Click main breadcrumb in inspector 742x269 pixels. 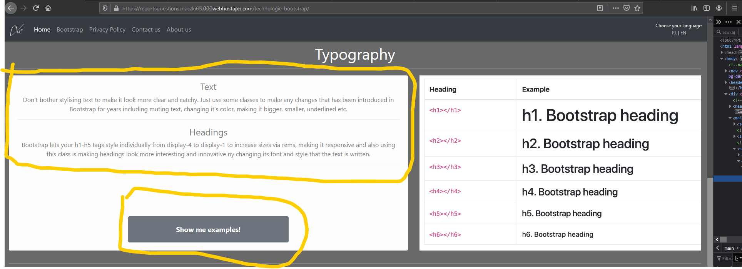tap(729, 248)
